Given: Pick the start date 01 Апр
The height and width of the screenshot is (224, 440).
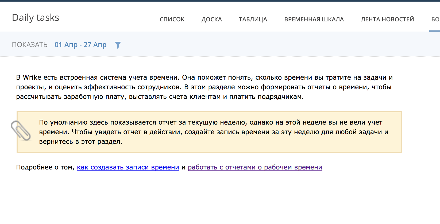Looking at the screenshot, I should pyautogui.click(x=66, y=45).
